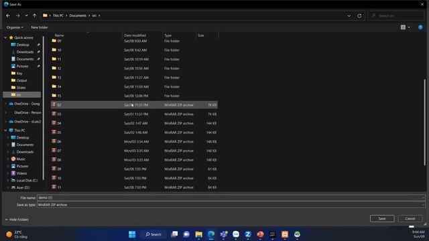Sort by the Name column header
429x241 pixels.
(60, 35)
